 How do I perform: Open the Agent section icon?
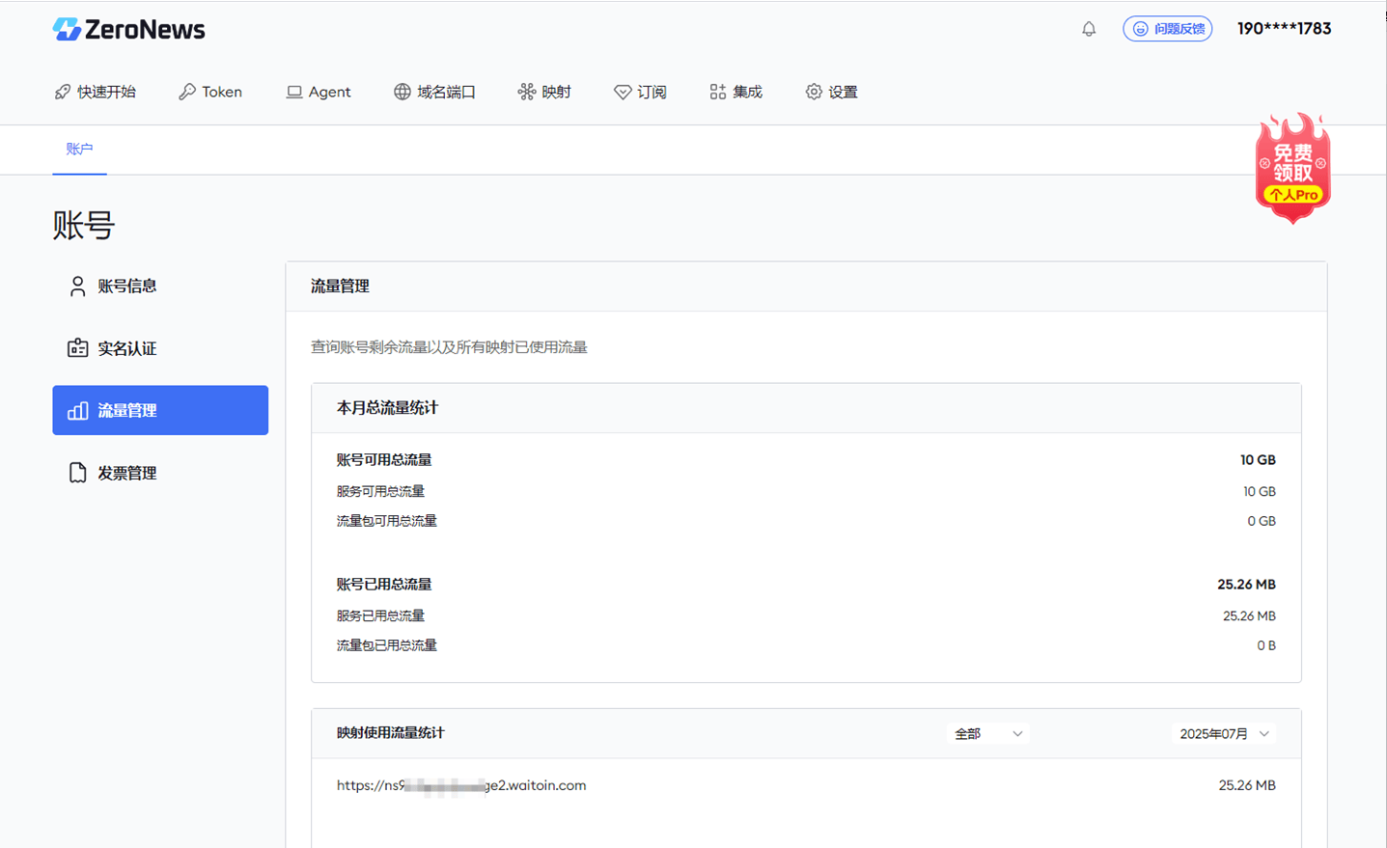pos(294,92)
